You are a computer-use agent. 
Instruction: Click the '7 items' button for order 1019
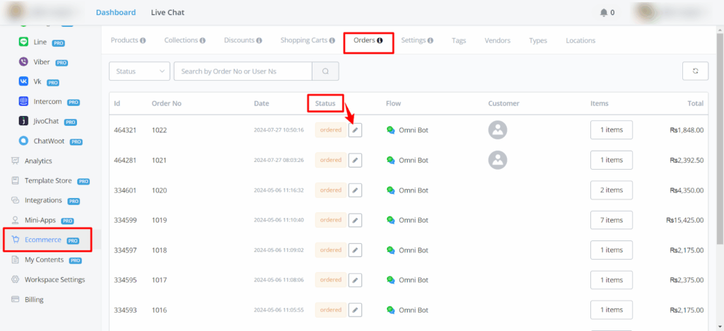pos(611,220)
